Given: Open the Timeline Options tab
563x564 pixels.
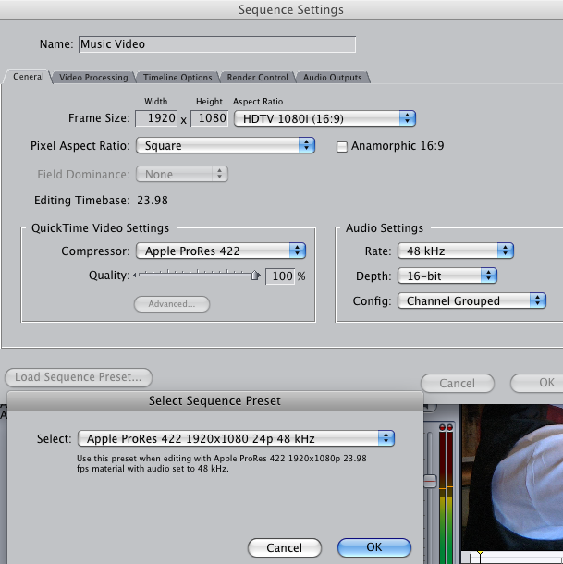Looking at the screenshot, I should pos(177,78).
